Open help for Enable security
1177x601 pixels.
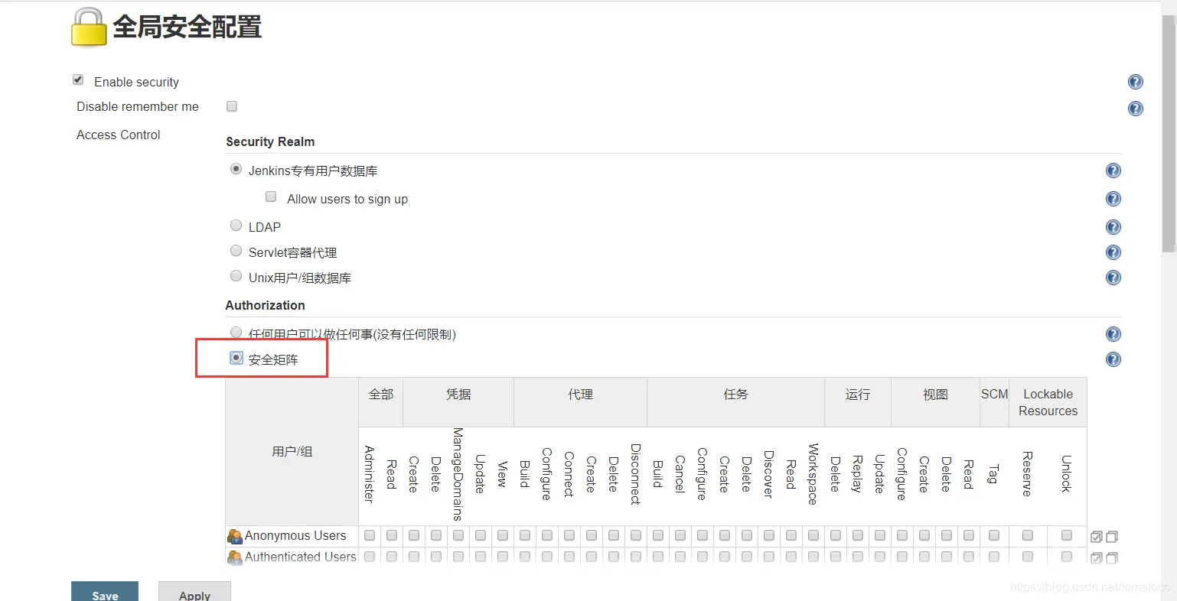(x=1136, y=82)
